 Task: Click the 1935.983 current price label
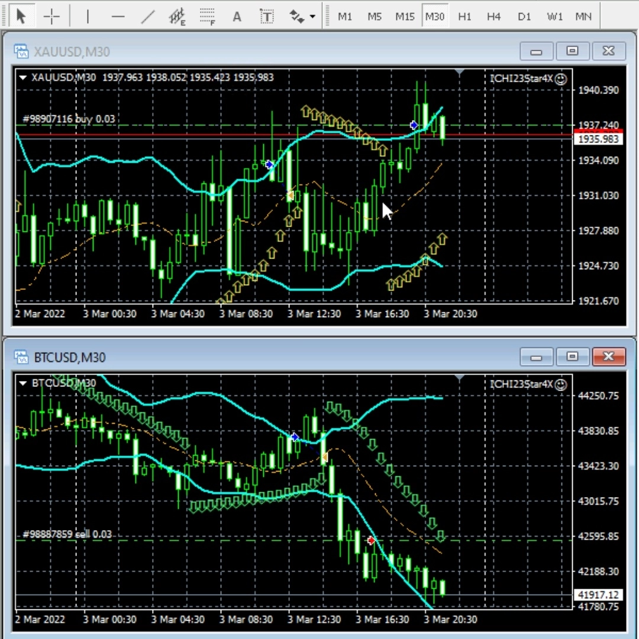(x=598, y=140)
